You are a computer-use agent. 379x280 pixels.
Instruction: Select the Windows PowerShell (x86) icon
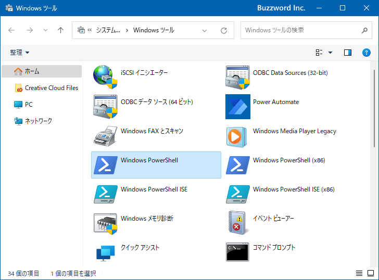point(237,166)
